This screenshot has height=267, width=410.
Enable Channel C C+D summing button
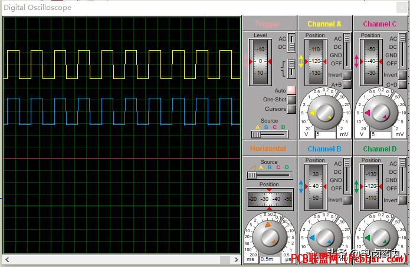coord(402,84)
